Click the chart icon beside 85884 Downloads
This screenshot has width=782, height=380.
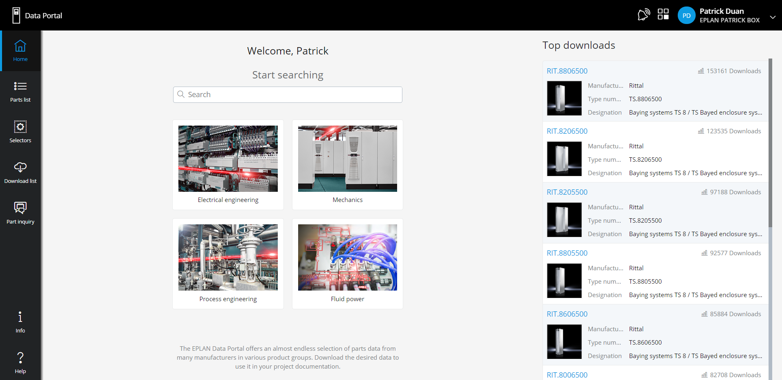coord(704,314)
